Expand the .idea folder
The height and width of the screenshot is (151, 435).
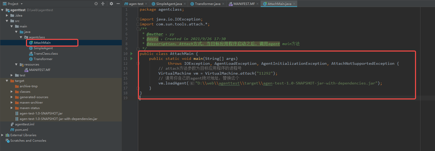(x=7, y=16)
